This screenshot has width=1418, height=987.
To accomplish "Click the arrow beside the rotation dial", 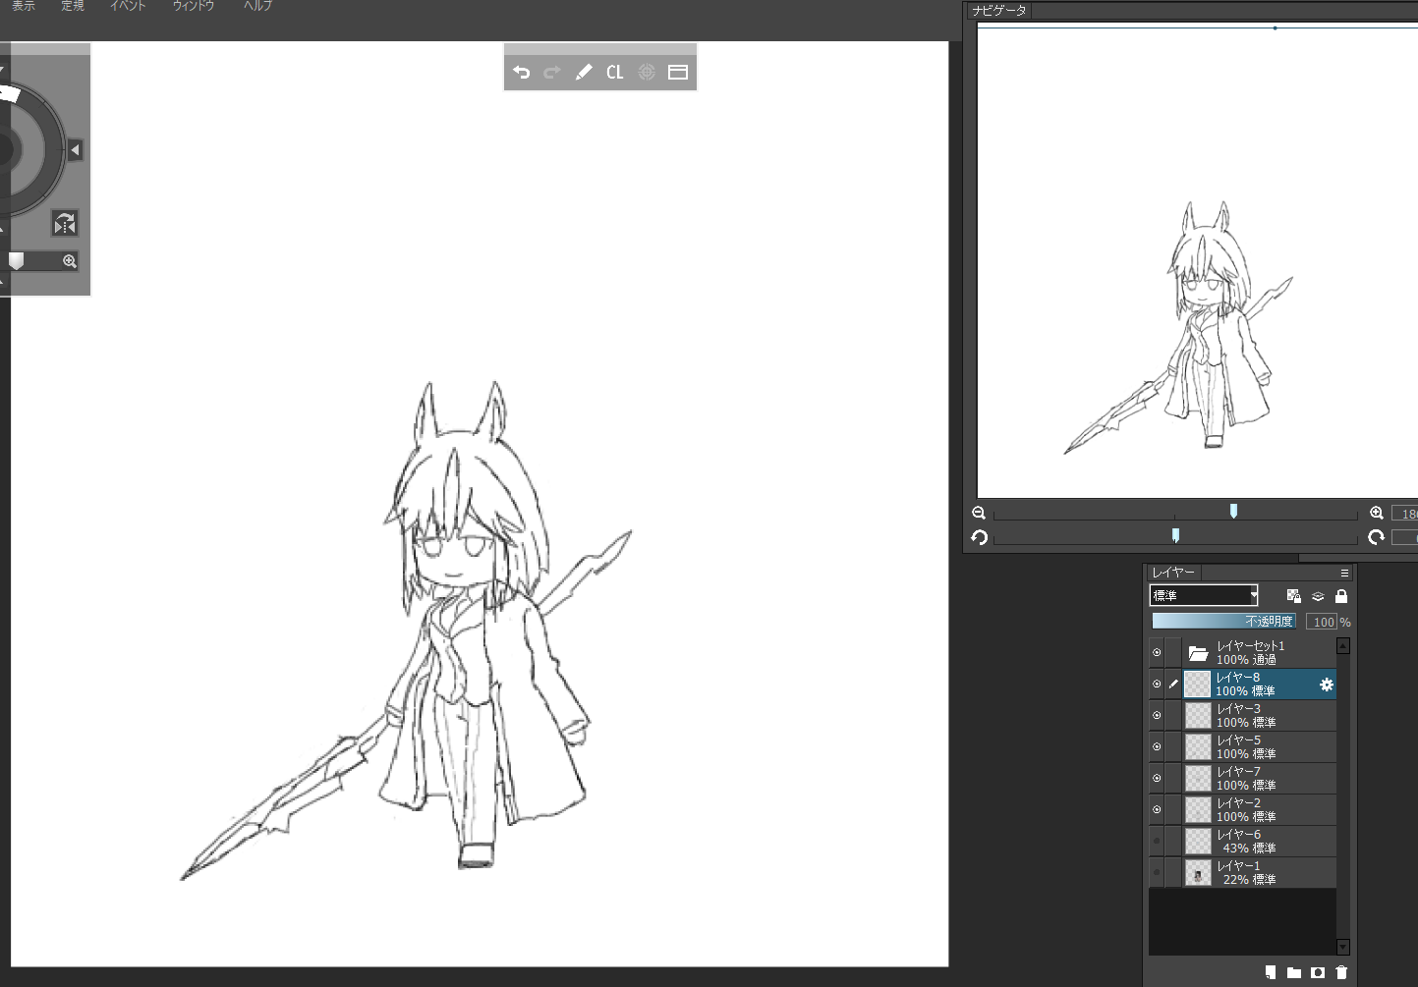I will [76, 150].
